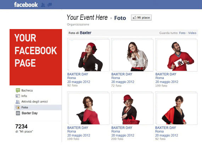Open the Bacheca sidebar item
202x146 pixels.
coord(27,90)
